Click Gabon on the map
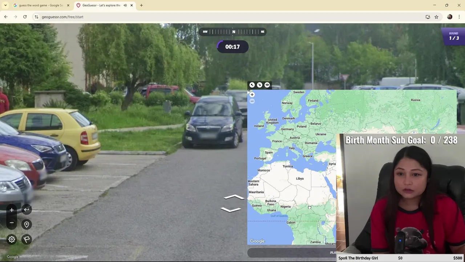Viewport: 465px width, 262px height. (x=291, y=222)
